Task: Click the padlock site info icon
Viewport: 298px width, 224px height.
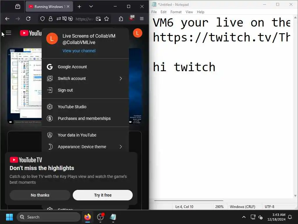Action: pos(51,19)
